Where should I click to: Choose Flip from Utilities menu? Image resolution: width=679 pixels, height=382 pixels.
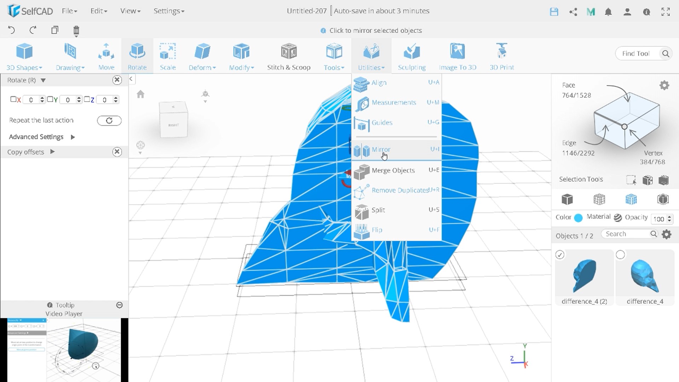(396, 230)
